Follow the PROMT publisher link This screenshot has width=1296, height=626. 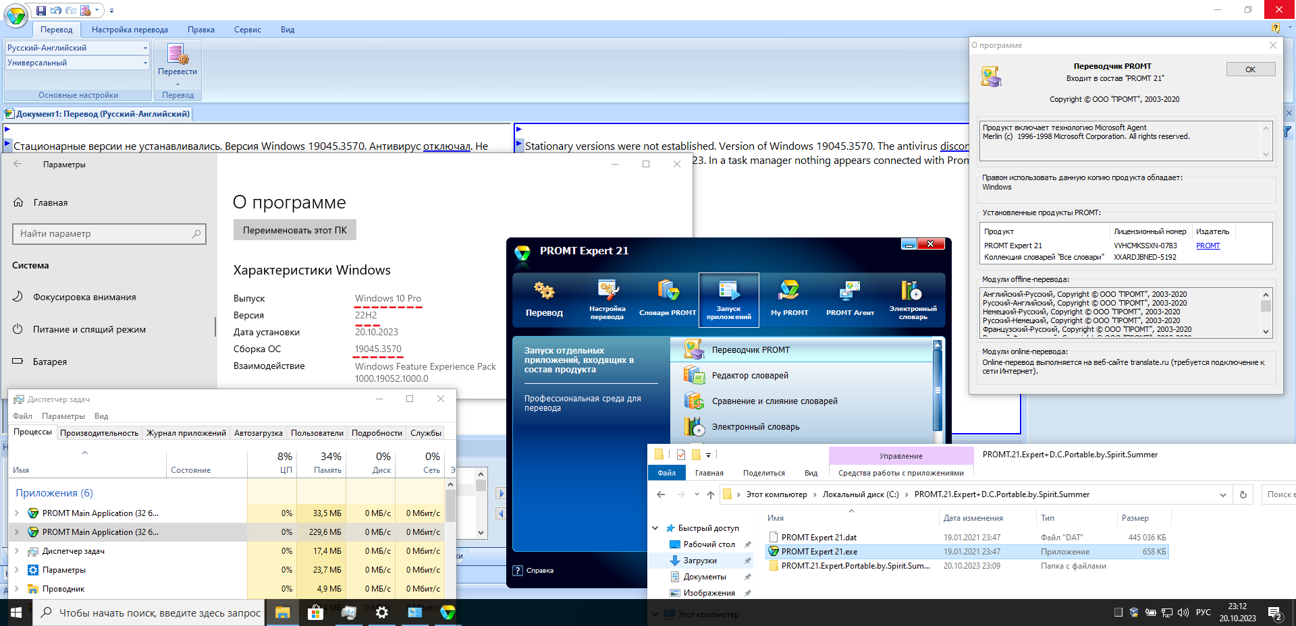point(1208,246)
